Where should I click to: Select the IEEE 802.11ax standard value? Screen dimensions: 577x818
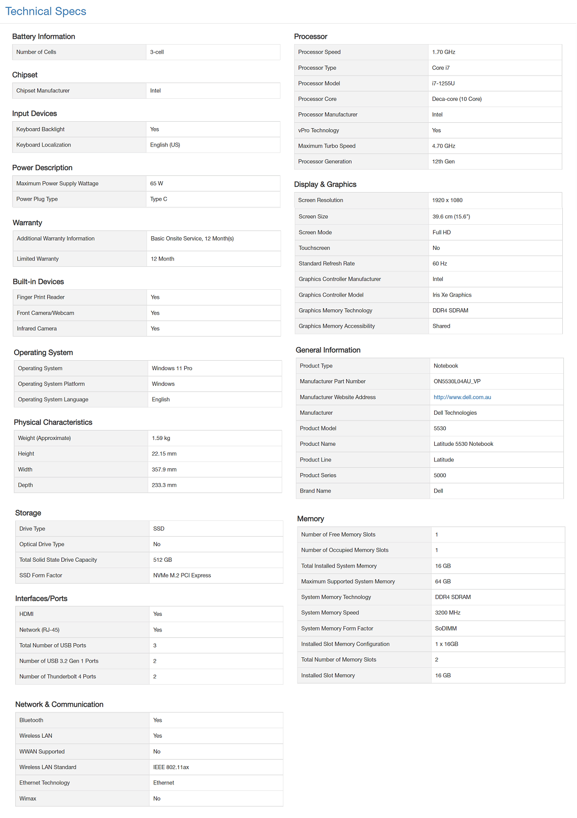point(171,768)
